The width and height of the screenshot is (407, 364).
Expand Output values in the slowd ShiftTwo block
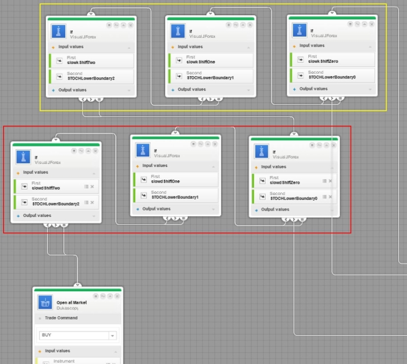pyautogui.click(x=94, y=216)
